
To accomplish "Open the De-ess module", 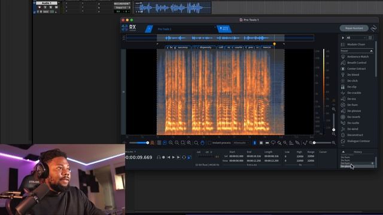I will click(x=351, y=99).
